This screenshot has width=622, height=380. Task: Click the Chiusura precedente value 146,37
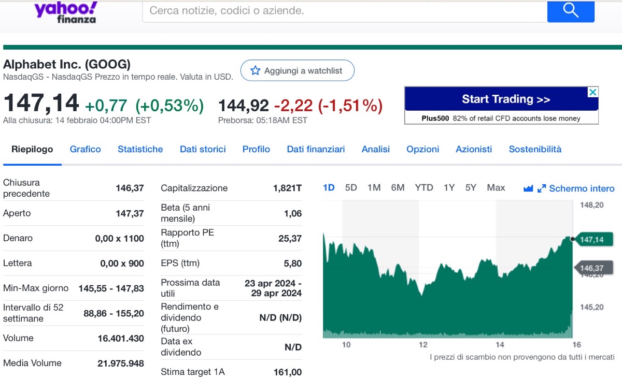(x=130, y=188)
